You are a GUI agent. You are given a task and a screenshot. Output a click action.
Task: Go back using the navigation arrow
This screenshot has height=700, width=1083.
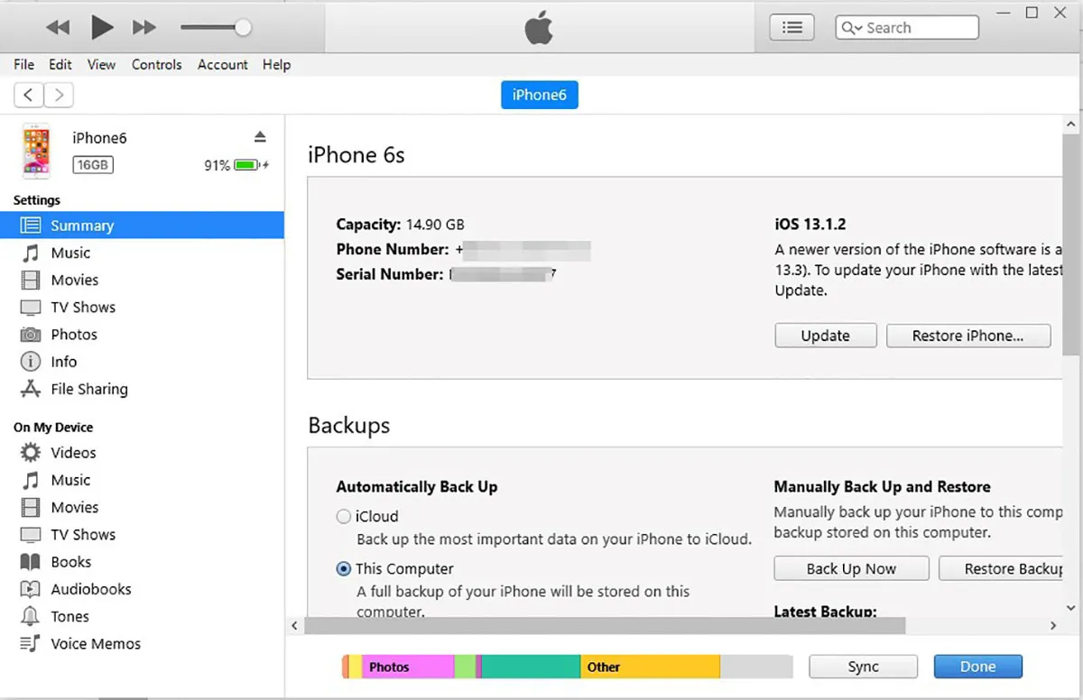tap(28, 94)
